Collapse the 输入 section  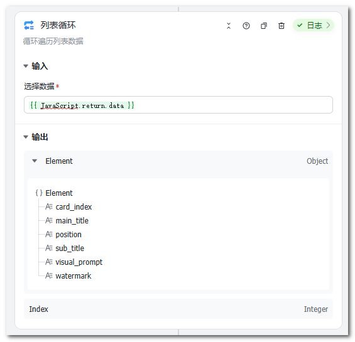click(x=26, y=66)
